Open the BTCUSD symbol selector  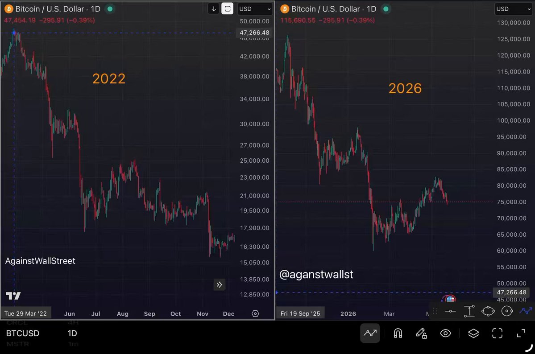pyautogui.click(x=22, y=333)
